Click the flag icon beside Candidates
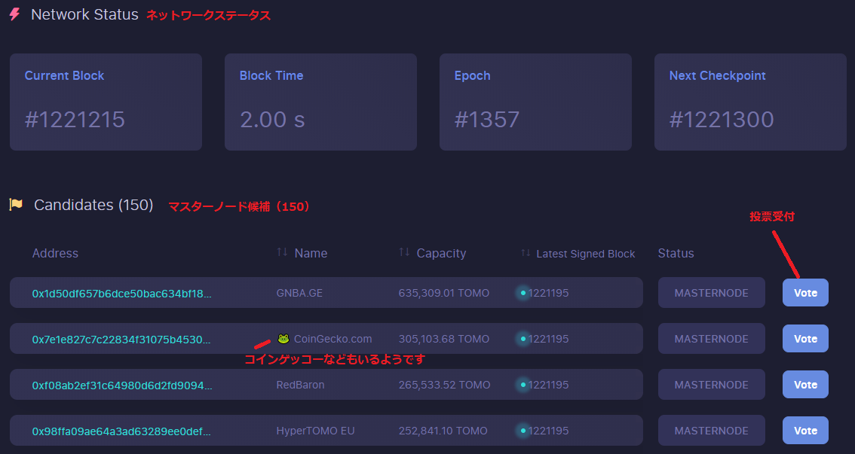The image size is (855, 454). click(x=16, y=205)
